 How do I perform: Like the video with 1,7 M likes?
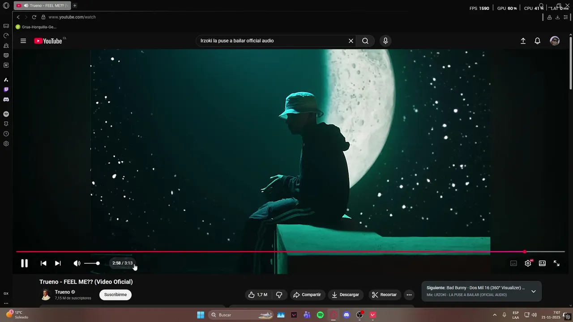point(258,295)
